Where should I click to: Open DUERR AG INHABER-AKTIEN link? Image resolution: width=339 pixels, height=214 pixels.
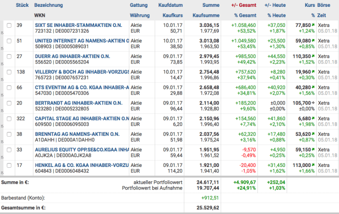(x=72, y=56)
